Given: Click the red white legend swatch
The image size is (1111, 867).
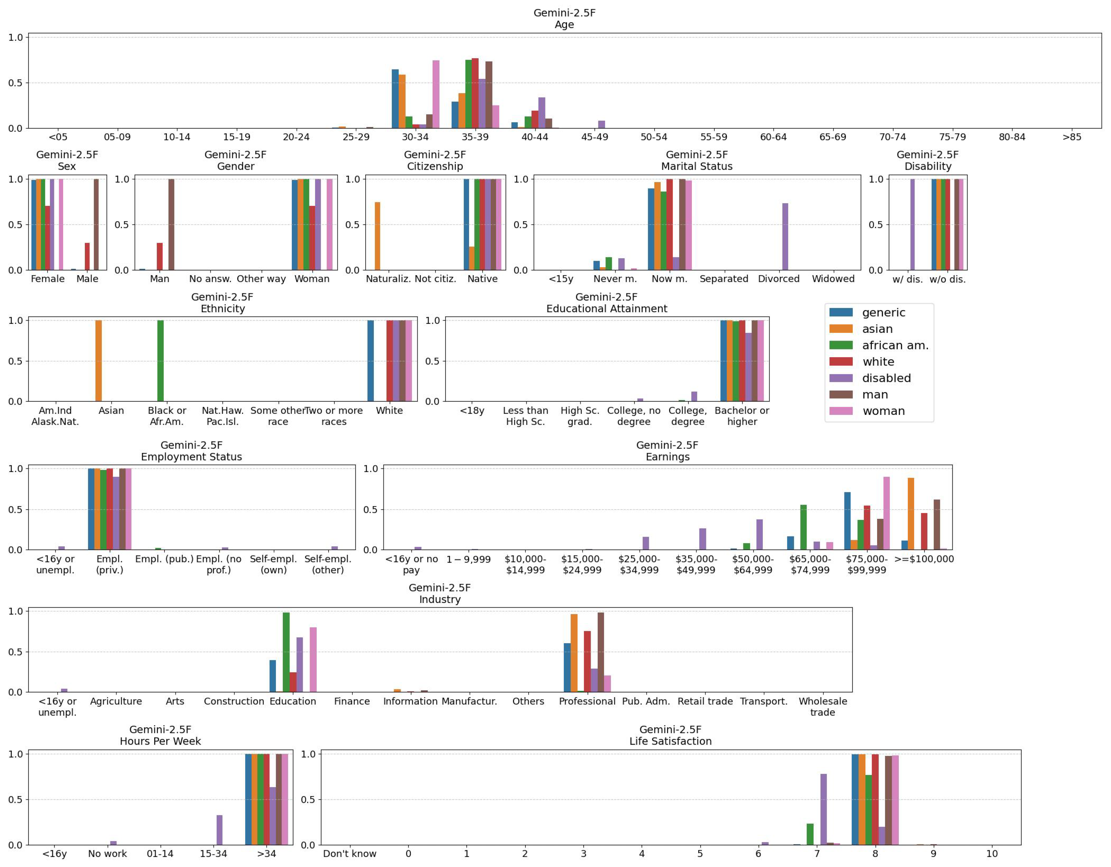Looking at the screenshot, I should pos(841,362).
